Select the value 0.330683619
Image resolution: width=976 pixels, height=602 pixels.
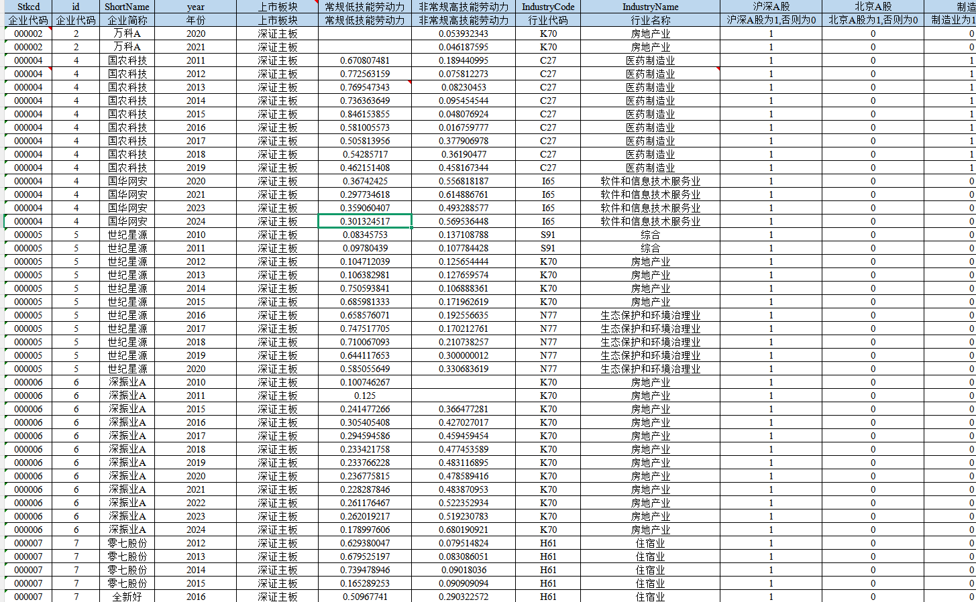pos(464,369)
